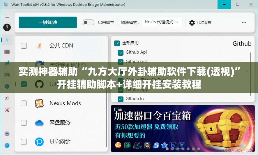This screenshot has width=258, height=155.
Task: Click the 一键加速 button
Action: 48,22
